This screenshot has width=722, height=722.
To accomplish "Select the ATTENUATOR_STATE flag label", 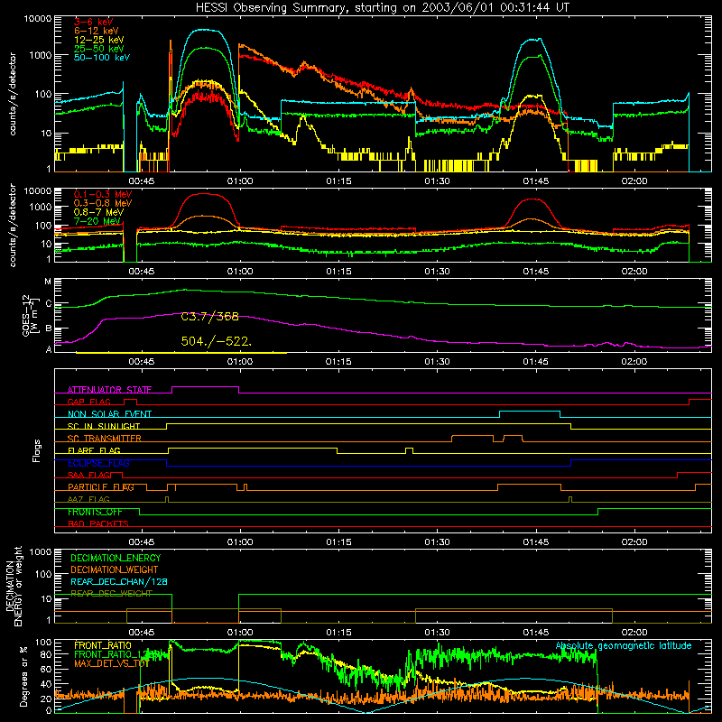I will (109, 390).
